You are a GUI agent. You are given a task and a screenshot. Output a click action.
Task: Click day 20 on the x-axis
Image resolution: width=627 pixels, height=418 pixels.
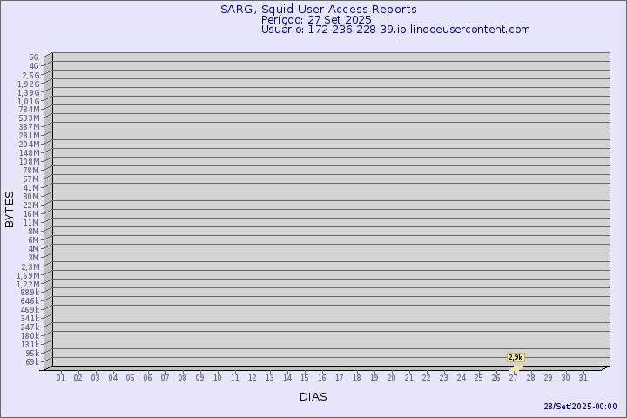[392, 377]
